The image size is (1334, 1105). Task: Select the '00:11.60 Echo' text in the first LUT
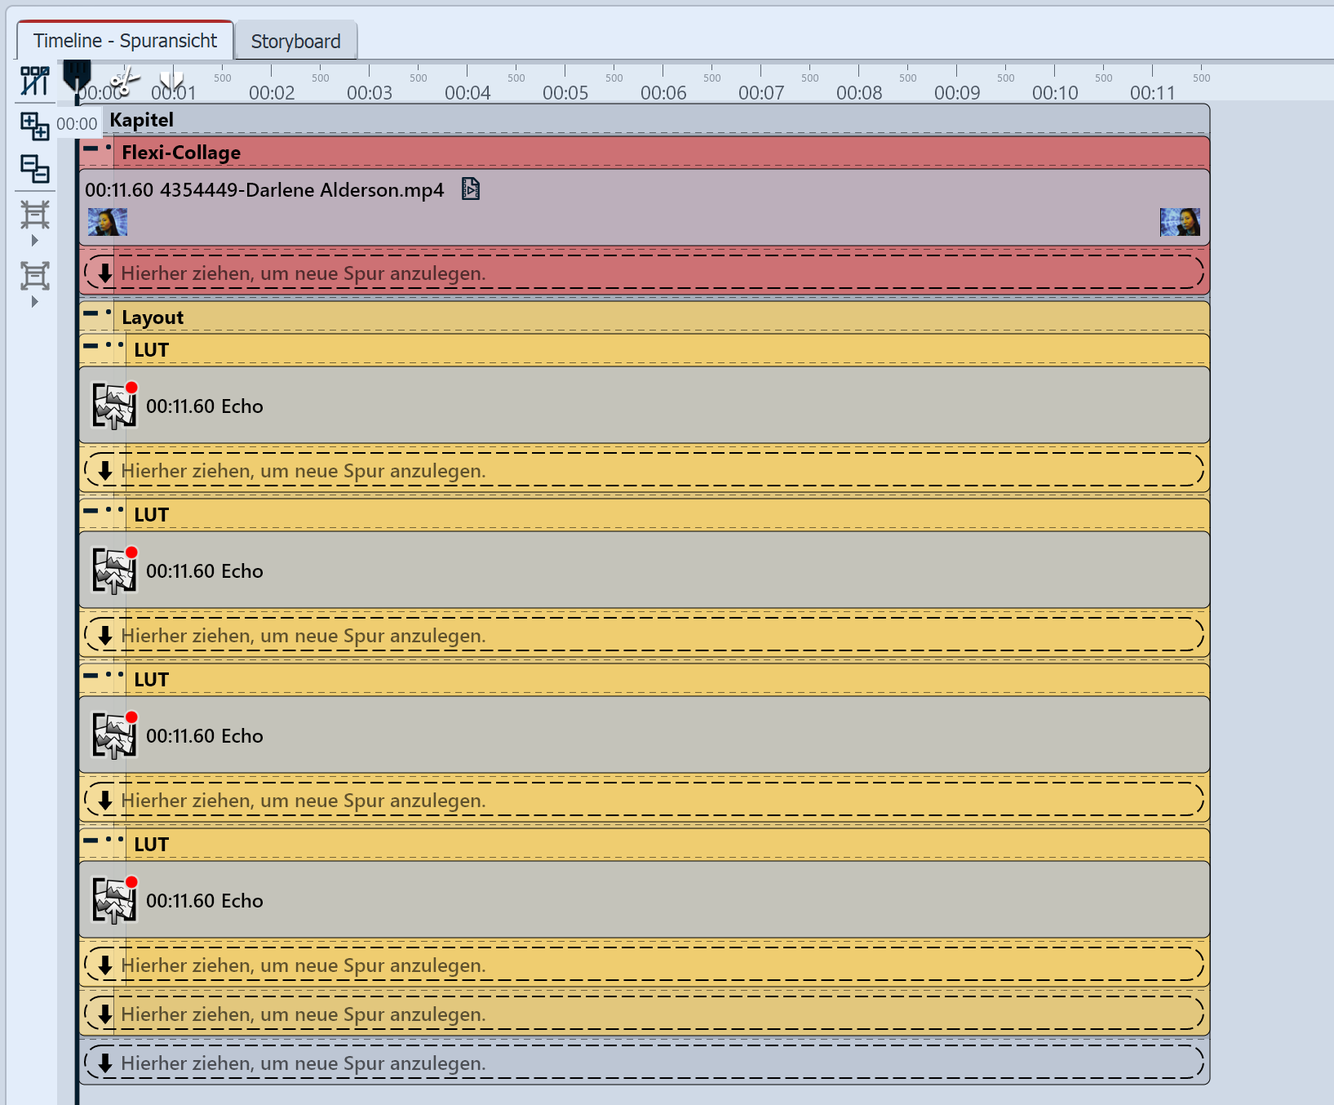click(x=205, y=406)
